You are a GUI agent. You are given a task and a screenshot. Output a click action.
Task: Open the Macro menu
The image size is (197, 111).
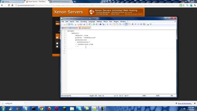point(106,22)
